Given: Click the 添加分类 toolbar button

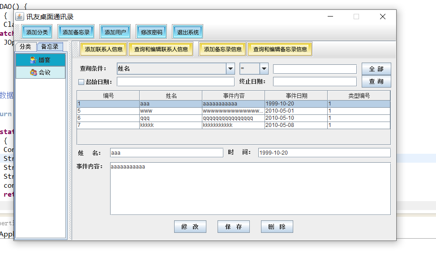Looking at the screenshot, I should click(37, 32).
